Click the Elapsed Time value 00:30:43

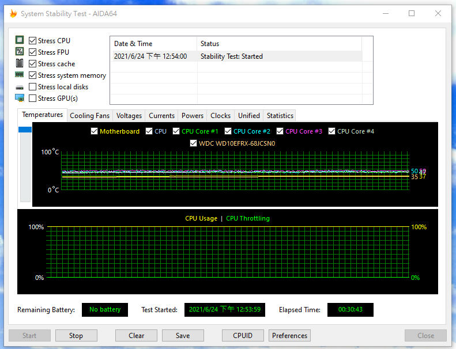point(351,309)
